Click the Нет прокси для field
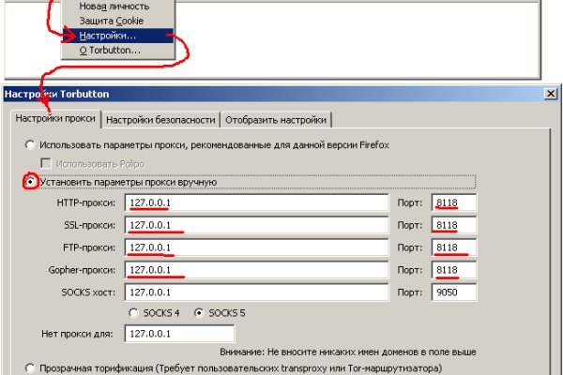Screen dimensions: 563x375 coord(177,334)
